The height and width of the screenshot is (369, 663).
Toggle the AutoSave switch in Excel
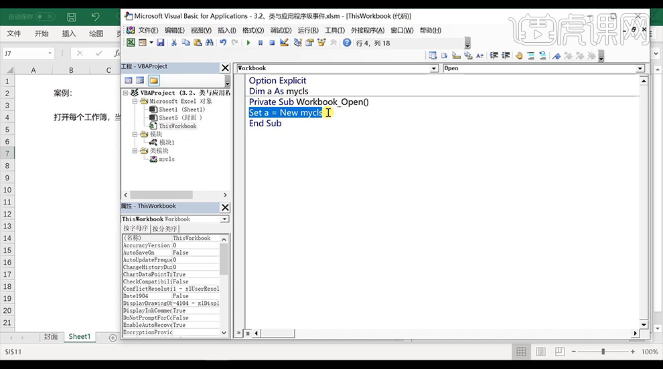(45, 16)
